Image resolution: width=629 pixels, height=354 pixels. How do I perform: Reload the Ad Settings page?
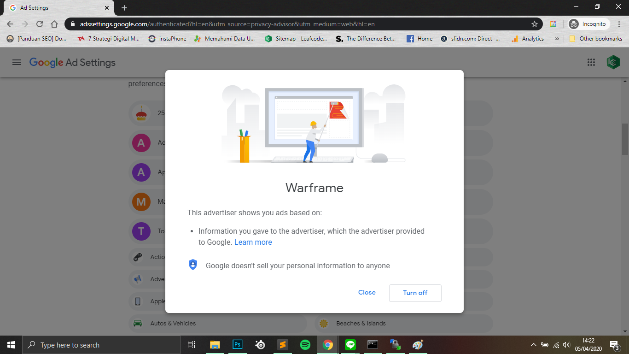click(x=40, y=24)
